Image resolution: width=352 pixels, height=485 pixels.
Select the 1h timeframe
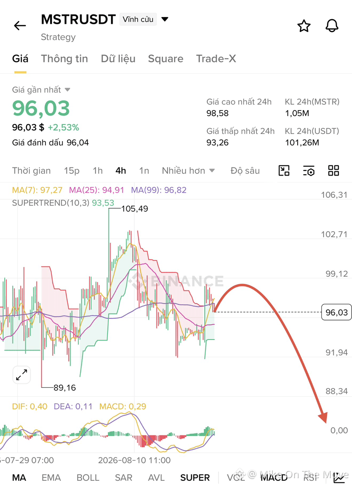pyautogui.click(x=98, y=170)
